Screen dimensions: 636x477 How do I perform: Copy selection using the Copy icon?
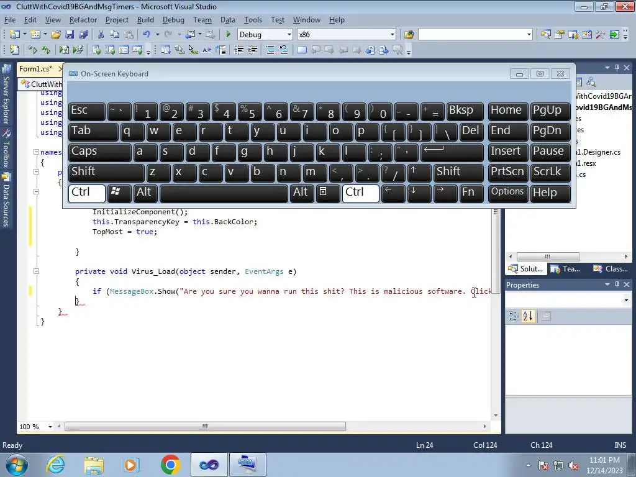(x=115, y=35)
